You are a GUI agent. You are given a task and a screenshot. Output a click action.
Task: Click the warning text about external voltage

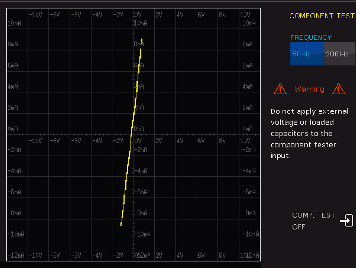point(309,133)
